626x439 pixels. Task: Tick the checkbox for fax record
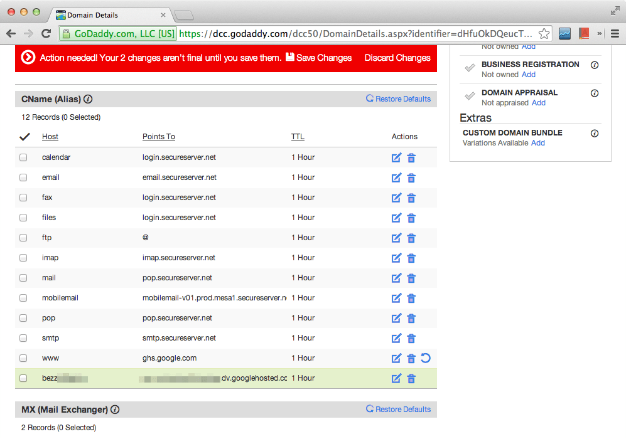coord(23,198)
